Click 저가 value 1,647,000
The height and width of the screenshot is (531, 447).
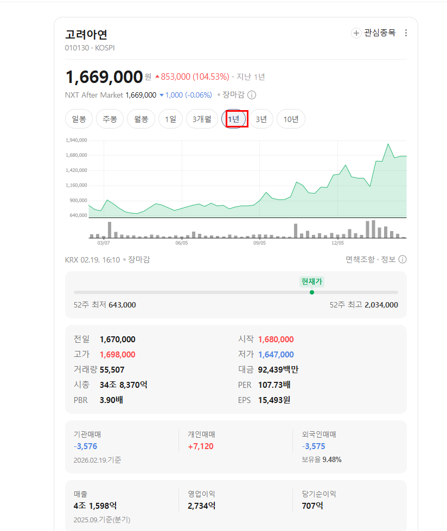coord(276,355)
